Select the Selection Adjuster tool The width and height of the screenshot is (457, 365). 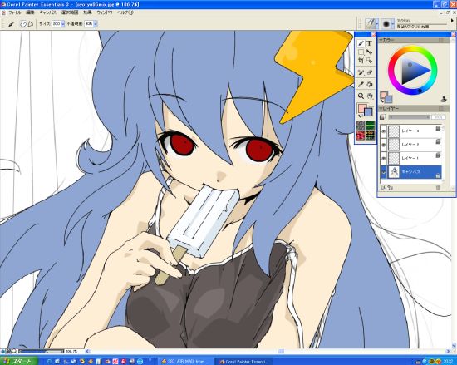370,61
